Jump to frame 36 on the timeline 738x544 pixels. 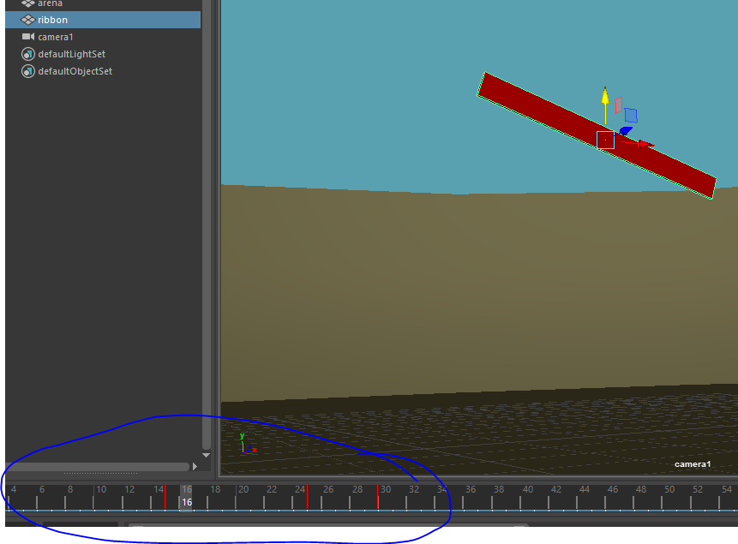(471, 489)
